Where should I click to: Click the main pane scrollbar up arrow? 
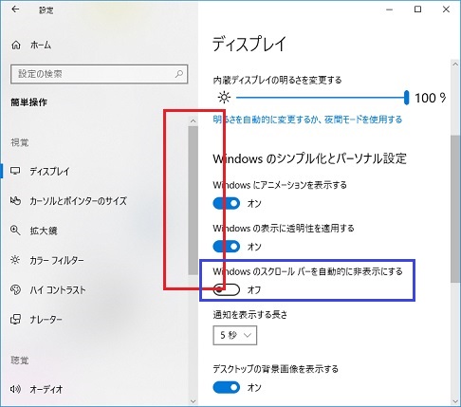point(455,65)
